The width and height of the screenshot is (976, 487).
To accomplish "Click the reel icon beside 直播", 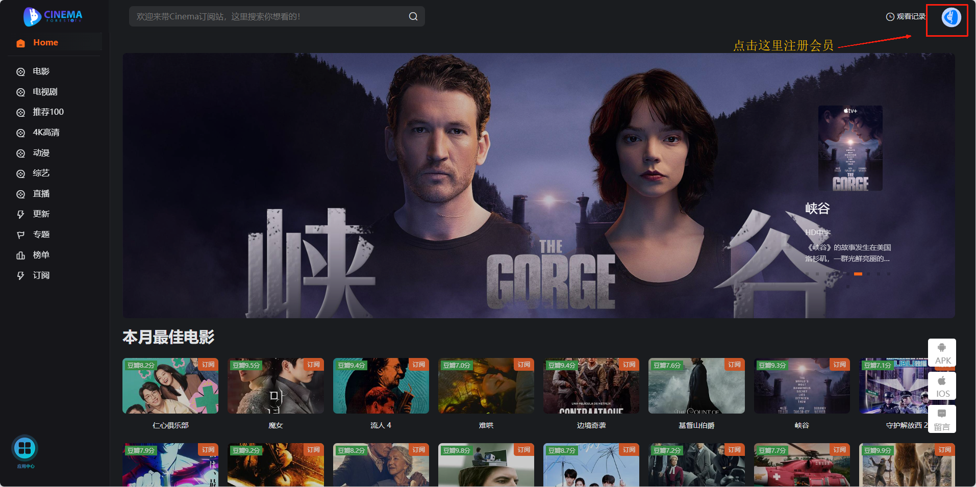I will (x=20, y=194).
